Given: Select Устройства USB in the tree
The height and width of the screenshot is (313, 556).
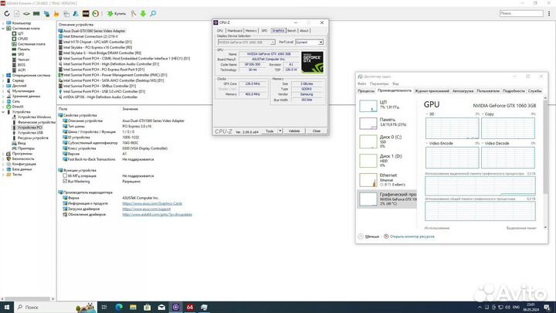Looking at the screenshot, I should (30, 133).
